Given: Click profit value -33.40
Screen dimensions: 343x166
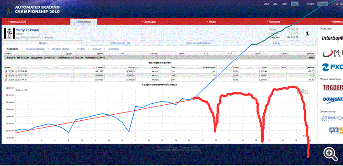Looking at the screenshot, I should point(311,80).
